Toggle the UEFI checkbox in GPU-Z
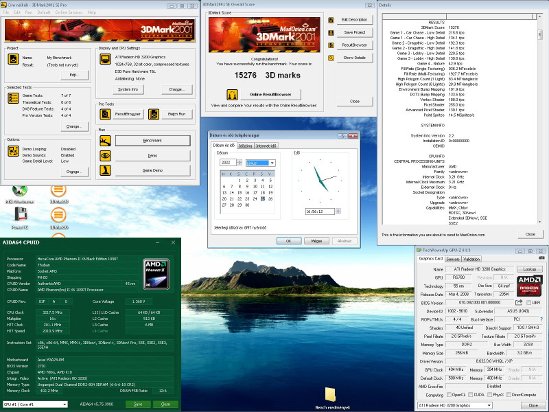 528,302
